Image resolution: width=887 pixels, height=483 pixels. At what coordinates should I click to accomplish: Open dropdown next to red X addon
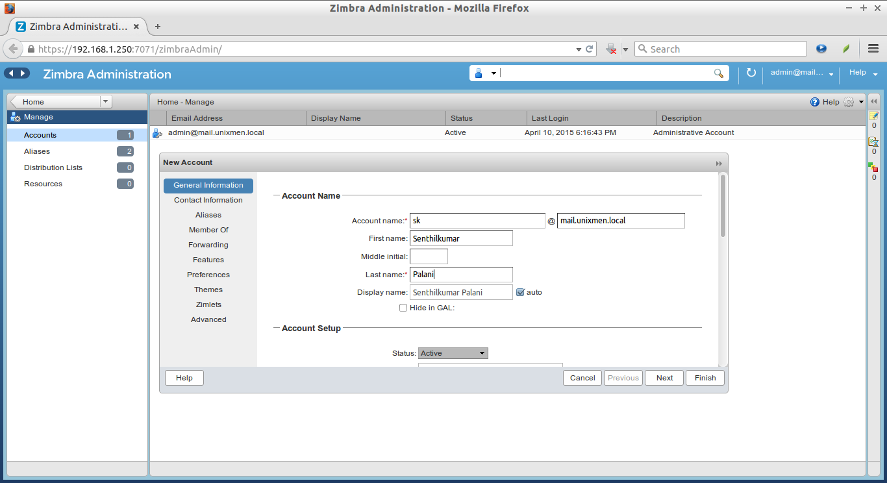pos(625,49)
